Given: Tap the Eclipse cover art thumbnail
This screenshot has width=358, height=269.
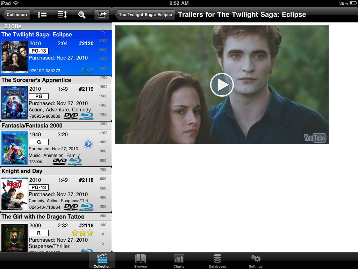Looking at the screenshot, I should click(x=14, y=57).
